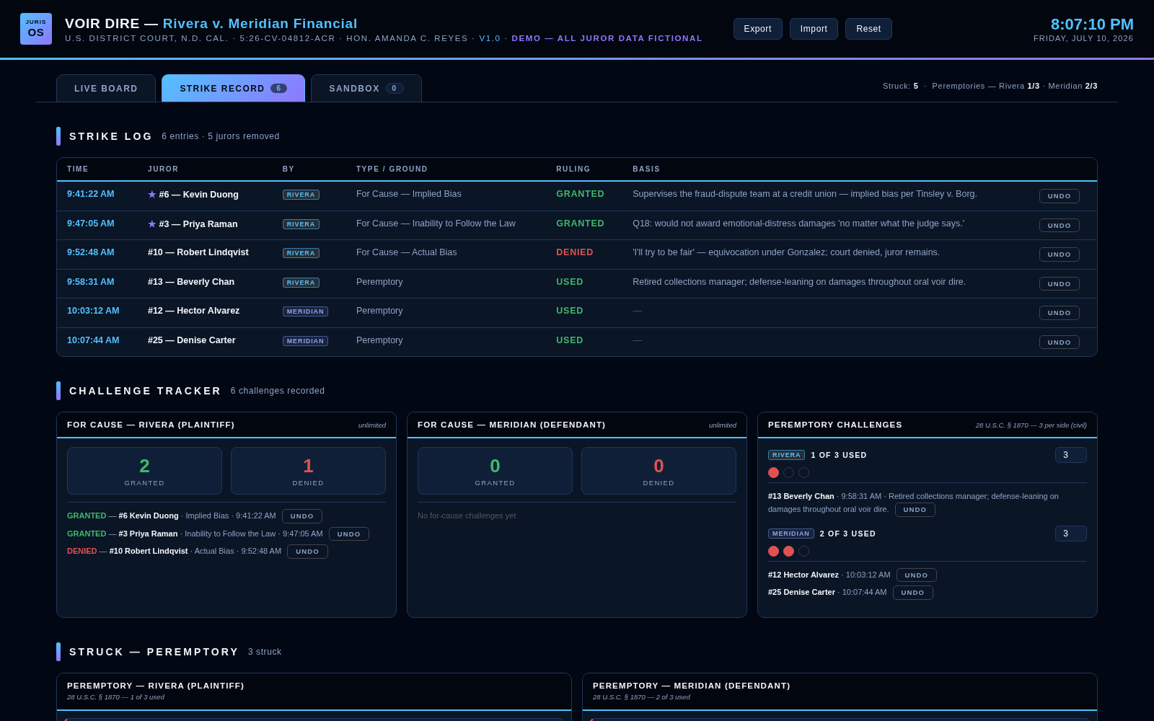The height and width of the screenshot is (721, 1154).
Task: Switch to the Sandbox tab
Action: tap(366, 88)
